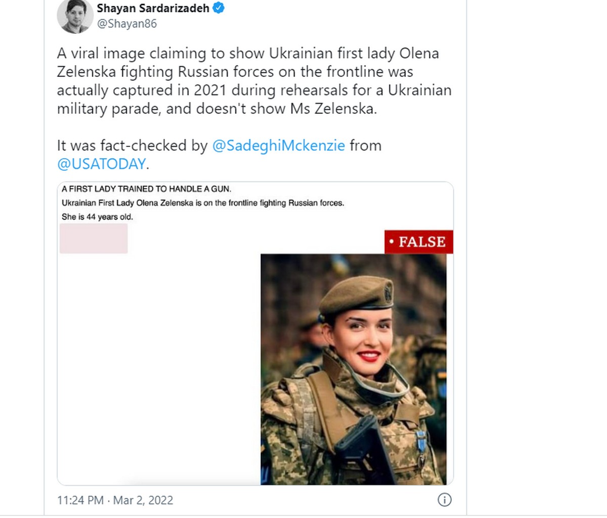Click the 'It was fact-checked by' text
This screenshot has height=518, width=607.
coord(132,146)
